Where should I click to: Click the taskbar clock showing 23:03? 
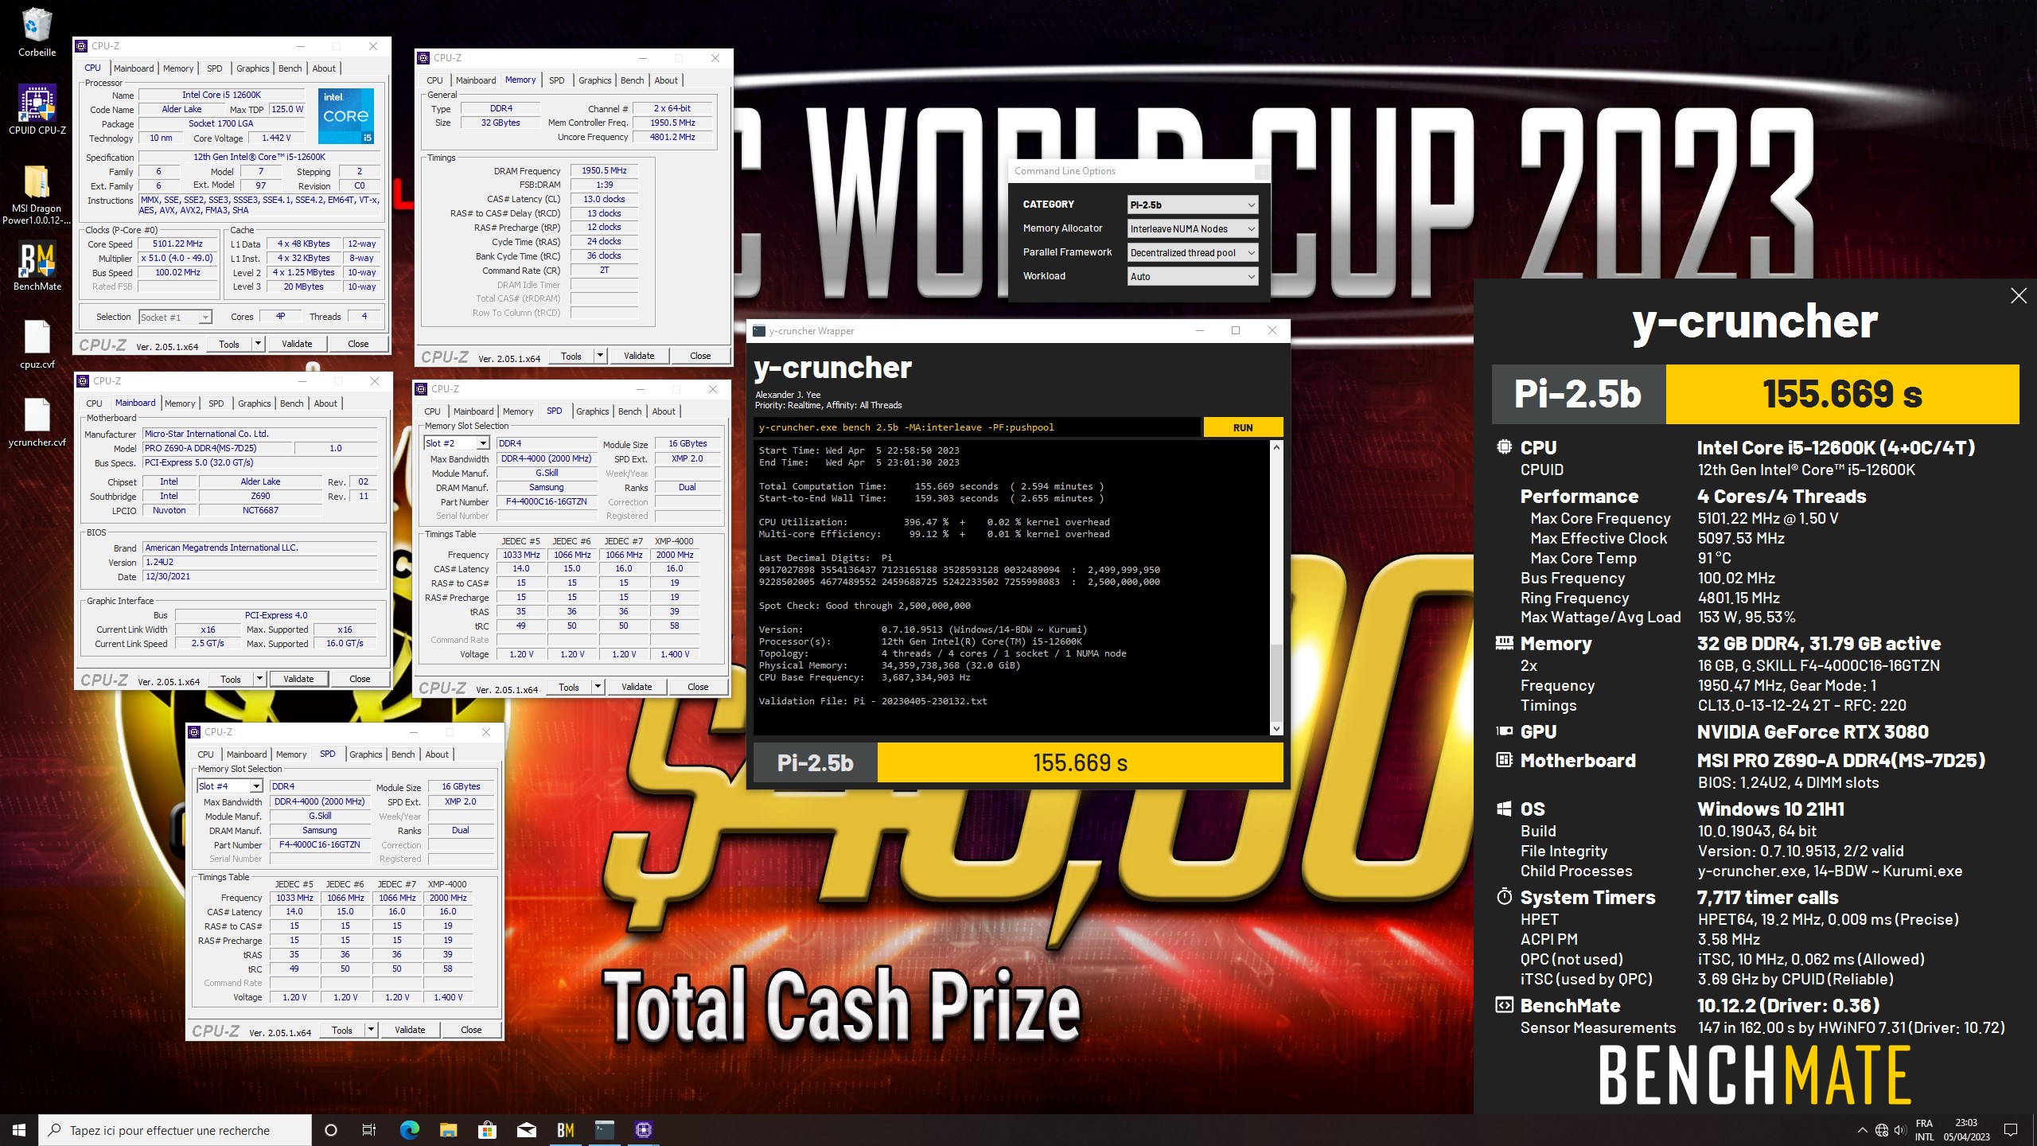click(x=1966, y=1130)
